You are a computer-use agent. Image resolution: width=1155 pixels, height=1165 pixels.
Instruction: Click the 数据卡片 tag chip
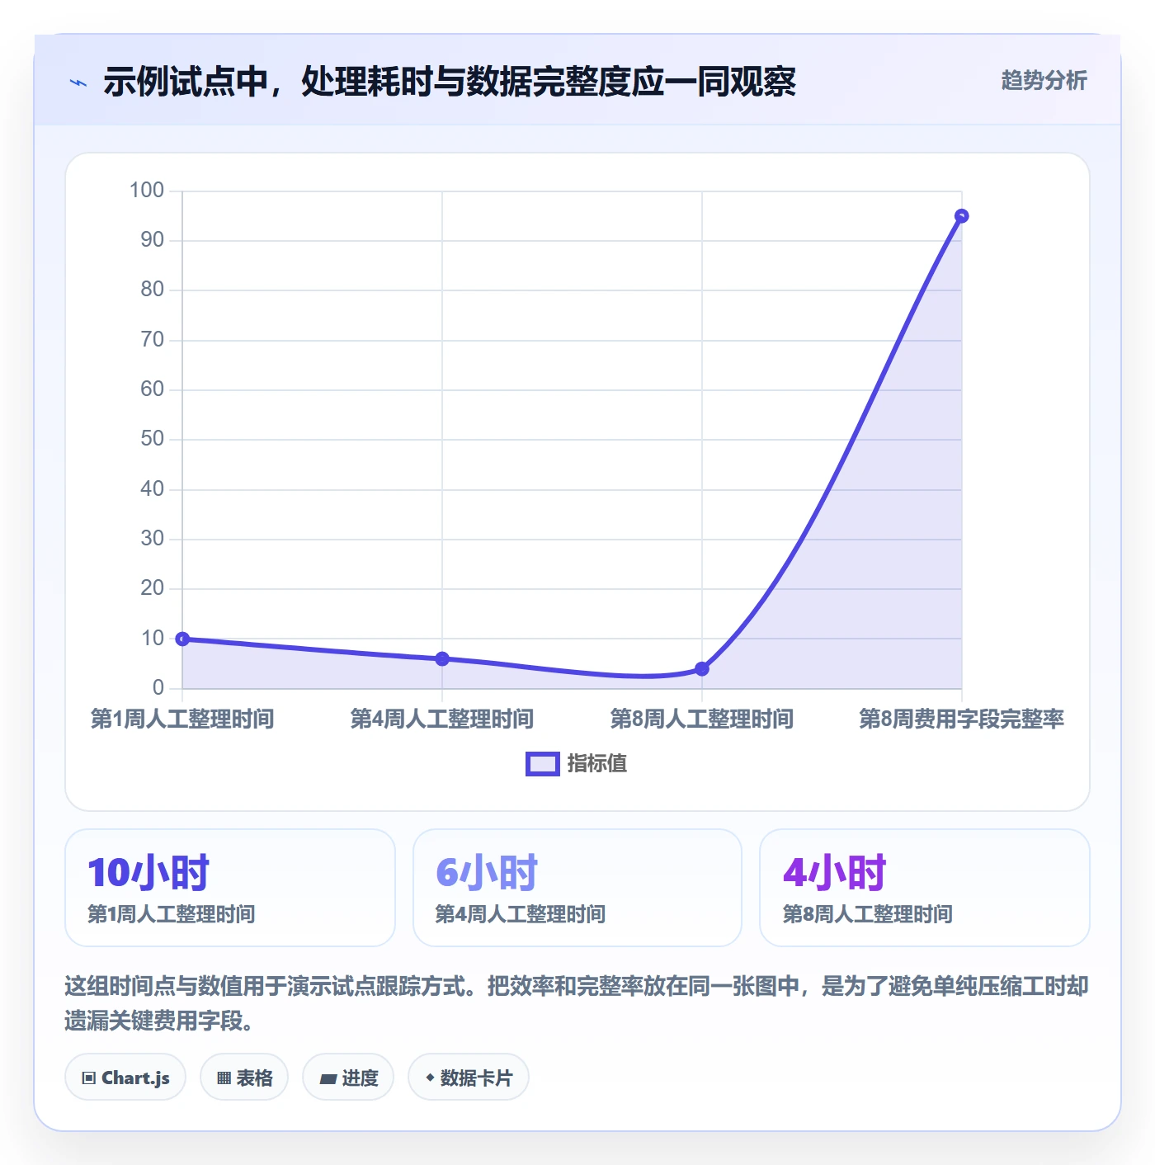469,1078
